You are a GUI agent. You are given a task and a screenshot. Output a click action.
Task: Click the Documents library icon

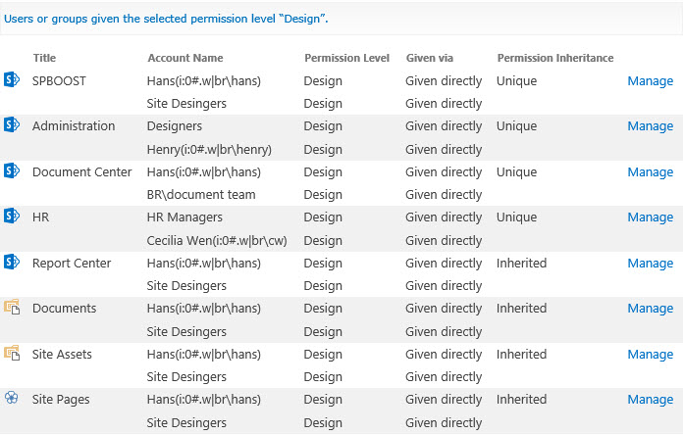tap(12, 307)
